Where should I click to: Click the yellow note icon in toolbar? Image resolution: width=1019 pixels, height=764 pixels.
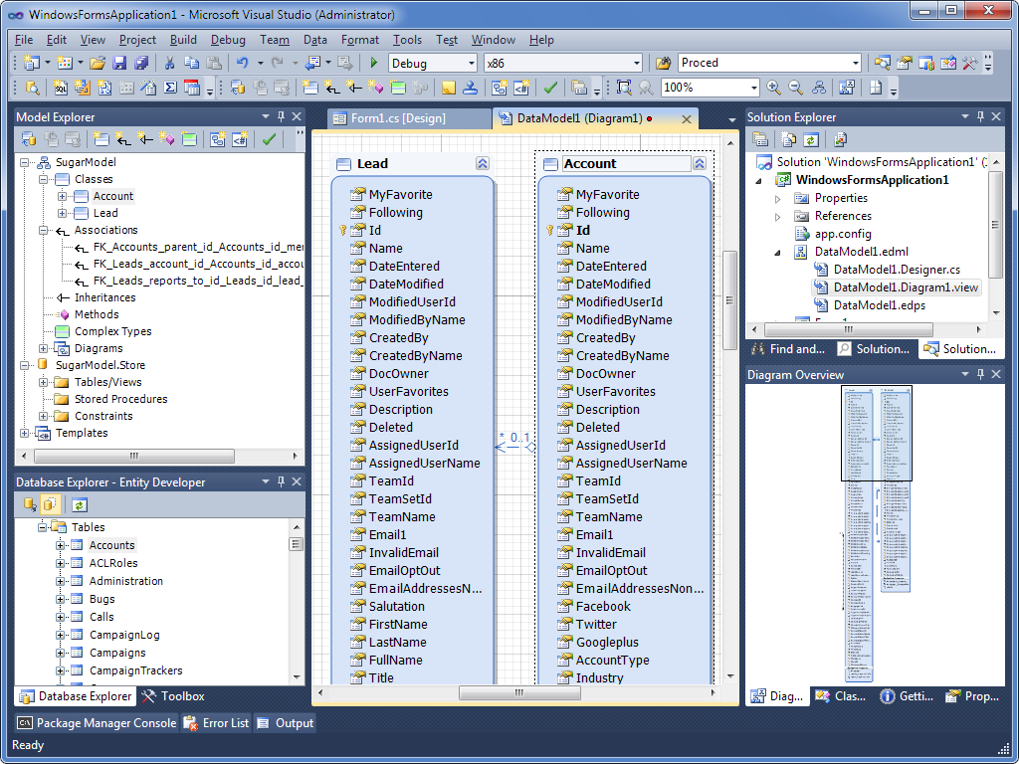[449, 88]
